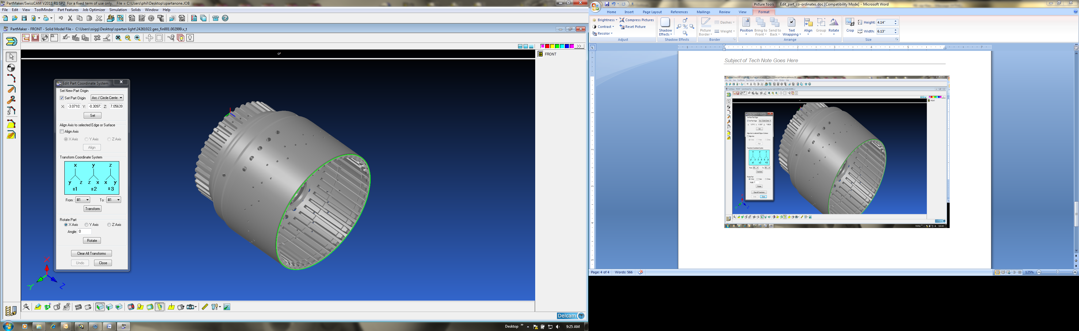Pick the red color swatch above viewport
This screenshot has height=331, width=1079.
tap(547, 46)
